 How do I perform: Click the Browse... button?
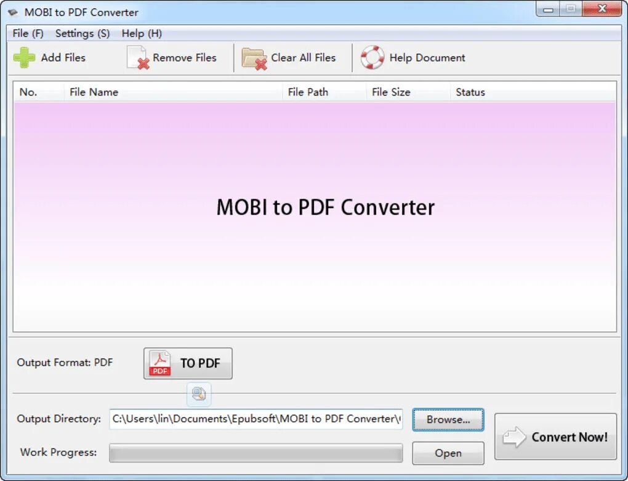pyautogui.click(x=448, y=420)
